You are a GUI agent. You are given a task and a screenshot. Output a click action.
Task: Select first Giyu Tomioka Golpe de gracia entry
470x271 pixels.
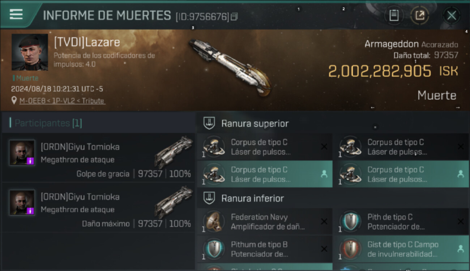click(x=98, y=157)
